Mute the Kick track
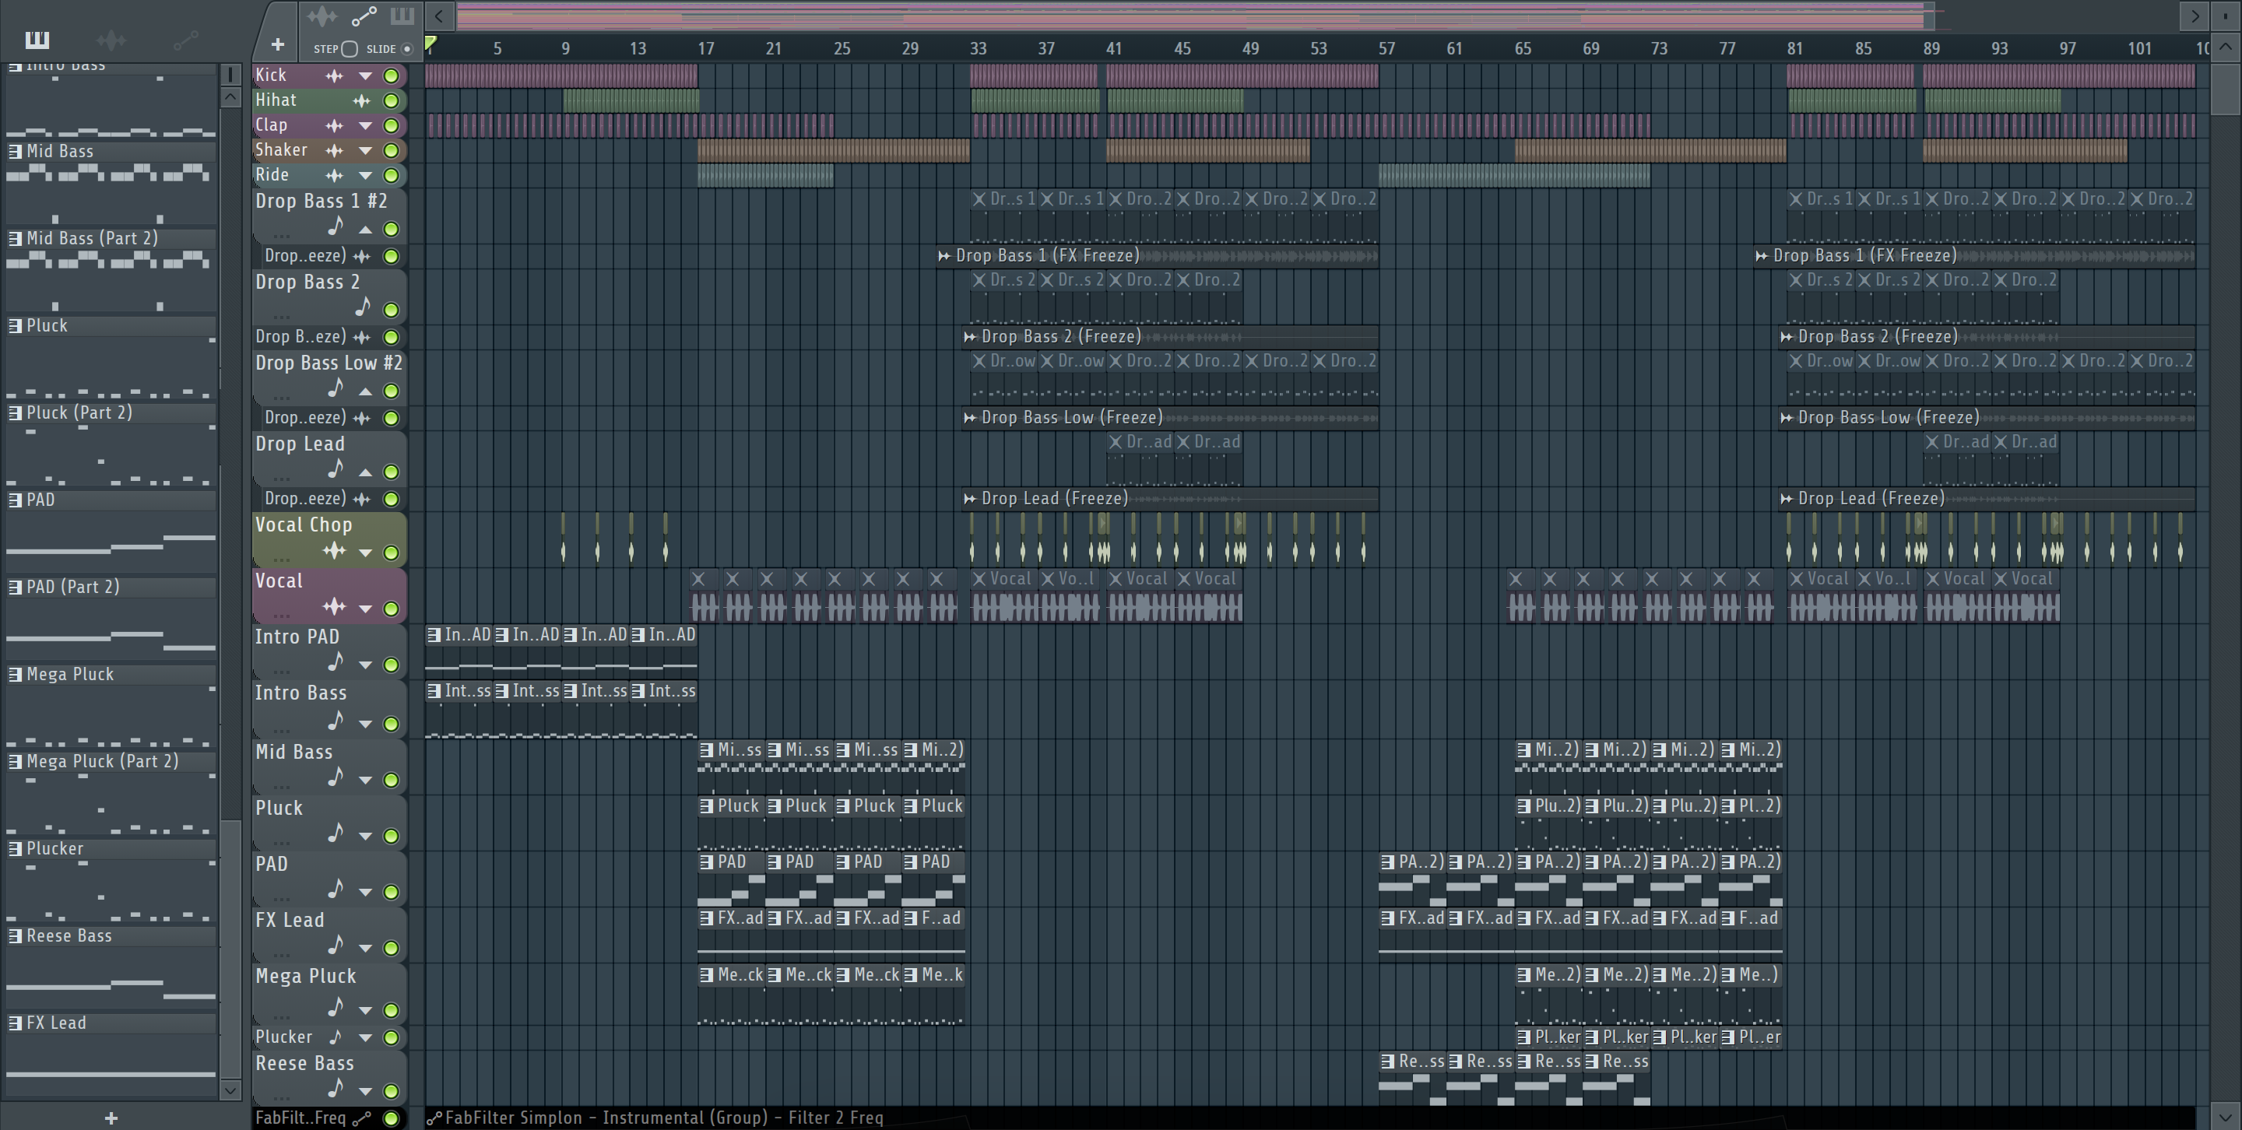2242x1130 pixels. click(392, 75)
